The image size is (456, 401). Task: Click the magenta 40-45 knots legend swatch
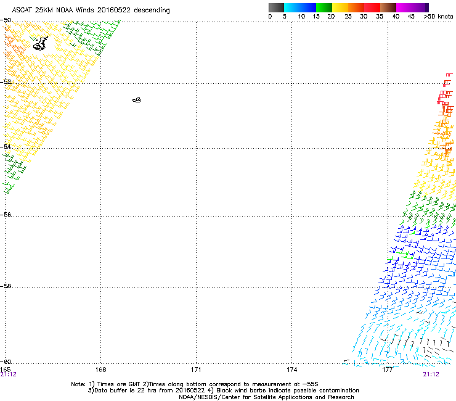[404, 7]
